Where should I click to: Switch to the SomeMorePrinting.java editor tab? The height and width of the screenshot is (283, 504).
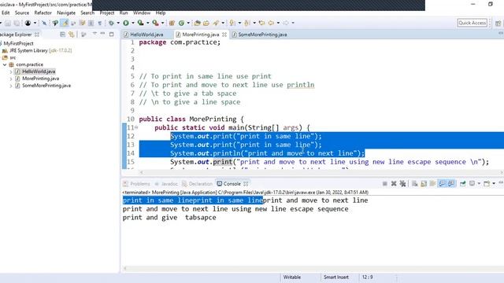pos(260,35)
